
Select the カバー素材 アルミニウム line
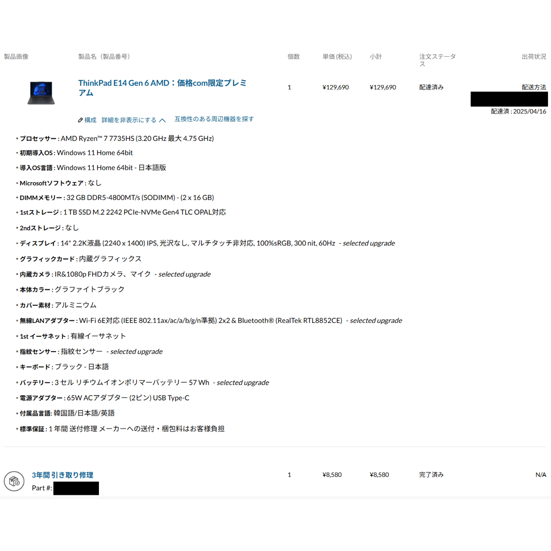56,305
